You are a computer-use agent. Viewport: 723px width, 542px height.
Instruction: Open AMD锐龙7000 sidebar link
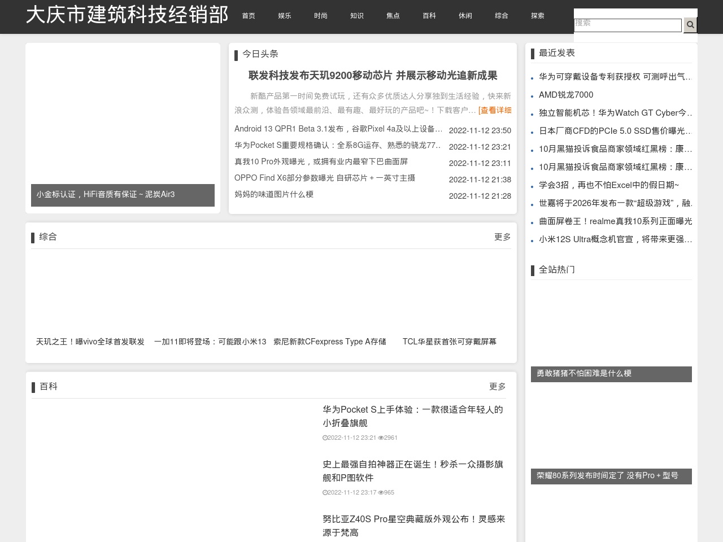click(566, 95)
